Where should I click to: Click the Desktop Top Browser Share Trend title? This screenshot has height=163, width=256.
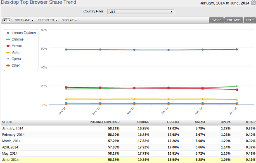tap(38, 2)
